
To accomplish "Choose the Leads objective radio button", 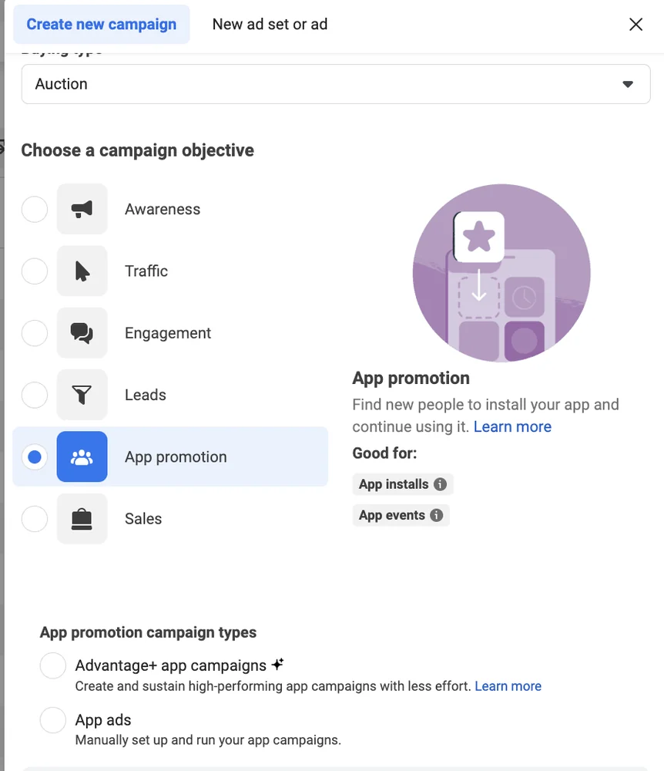I will [x=35, y=395].
